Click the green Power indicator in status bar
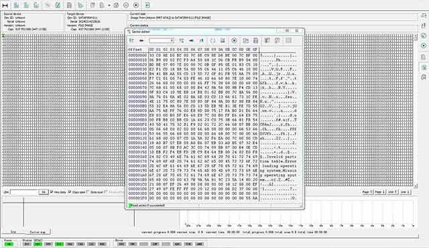The height and width of the screenshot is (248, 429). coord(9,244)
